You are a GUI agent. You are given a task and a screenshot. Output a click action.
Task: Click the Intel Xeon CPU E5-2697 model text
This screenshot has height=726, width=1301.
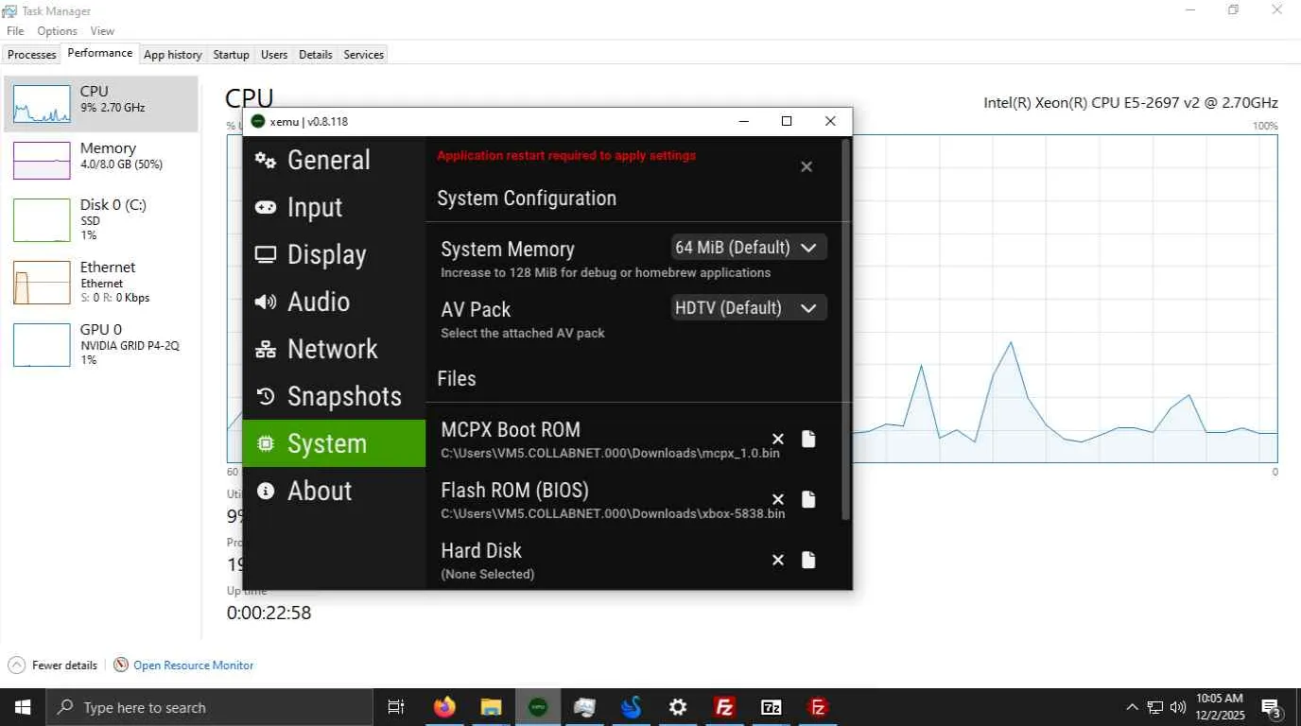[x=1131, y=103]
